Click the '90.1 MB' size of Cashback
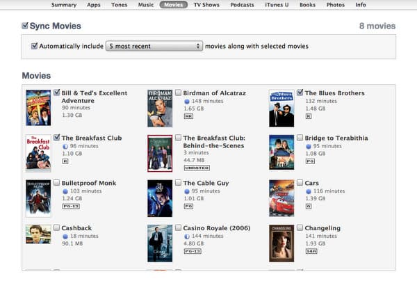417x297 pixels. point(72,243)
